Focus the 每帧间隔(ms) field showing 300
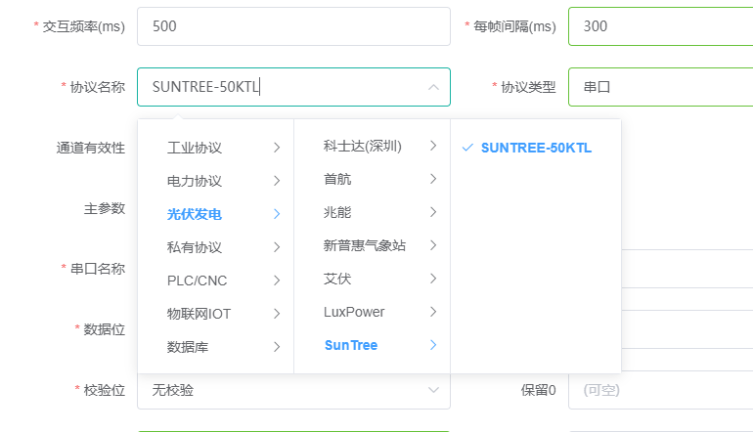Screen dimensions: 753x432 click(660, 26)
